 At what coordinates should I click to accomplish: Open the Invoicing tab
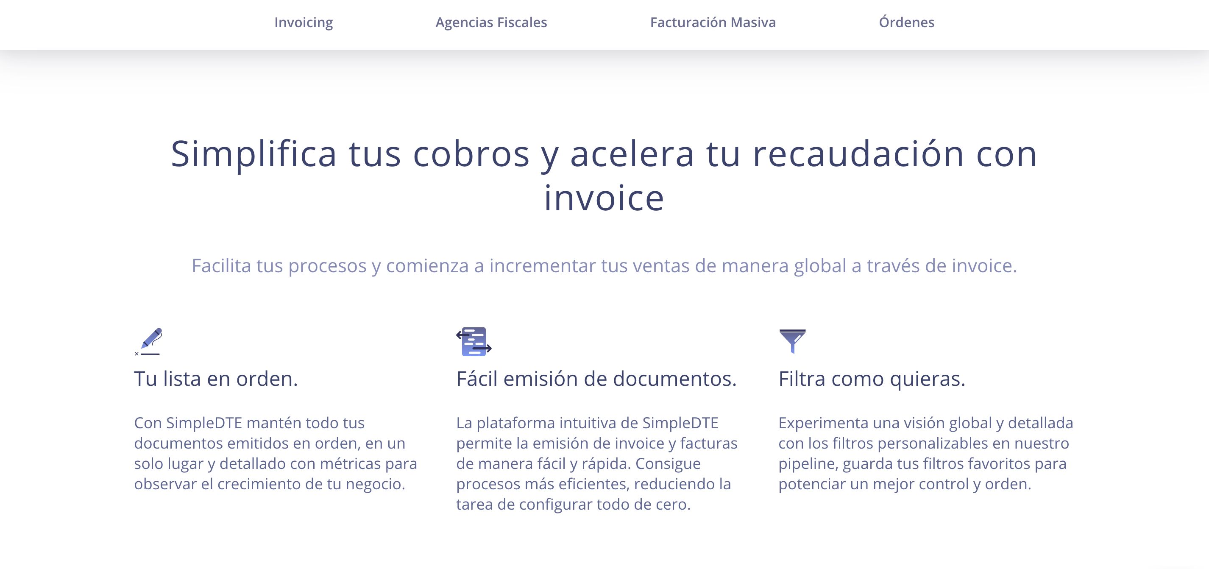(x=303, y=22)
